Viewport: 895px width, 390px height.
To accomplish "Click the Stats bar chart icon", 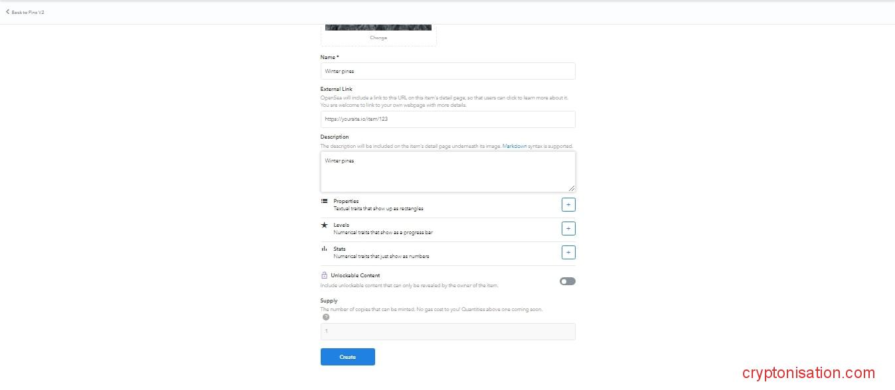I will [x=324, y=249].
